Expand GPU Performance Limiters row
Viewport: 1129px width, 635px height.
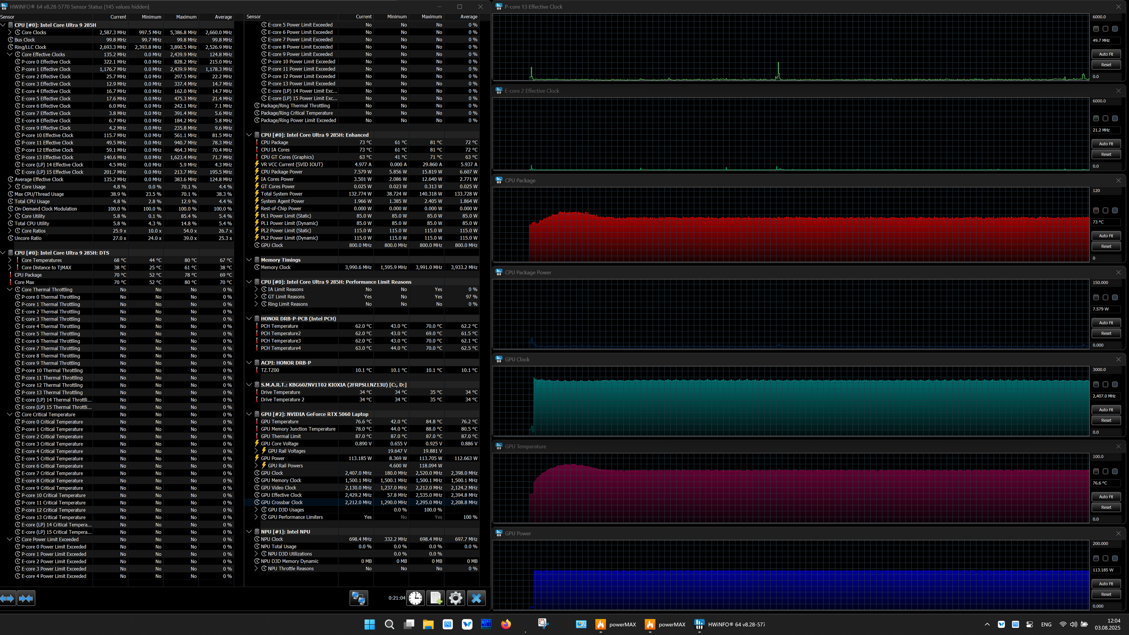click(x=256, y=517)
